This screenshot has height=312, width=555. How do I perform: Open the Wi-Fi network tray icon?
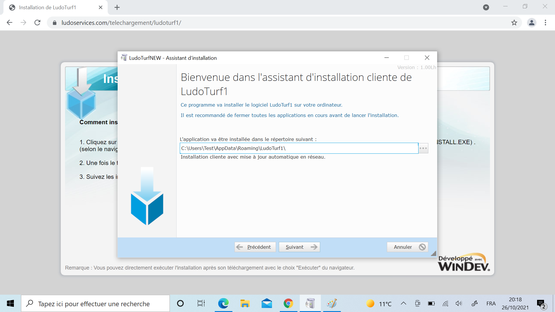click(x=446, y=303)
